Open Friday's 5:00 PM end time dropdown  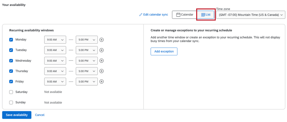point(86,82)
